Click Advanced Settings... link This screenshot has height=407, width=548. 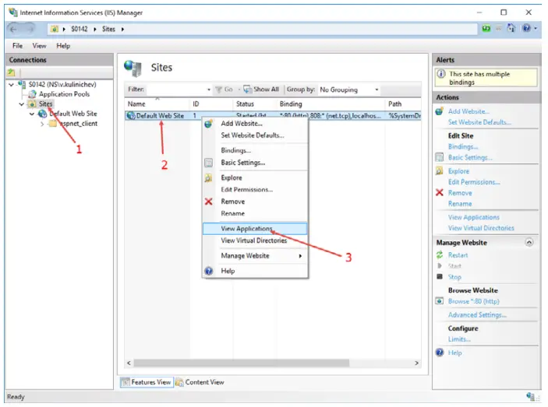click(x=477, y=314)
